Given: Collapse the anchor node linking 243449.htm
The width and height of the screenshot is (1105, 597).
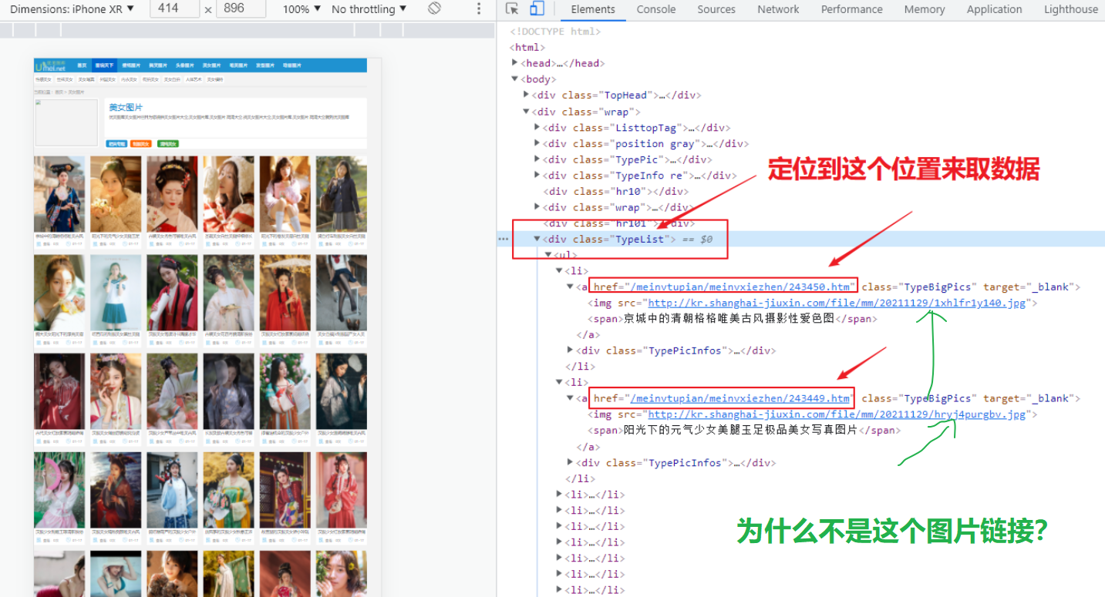Looking at the screenshot, I should point(571,398).
